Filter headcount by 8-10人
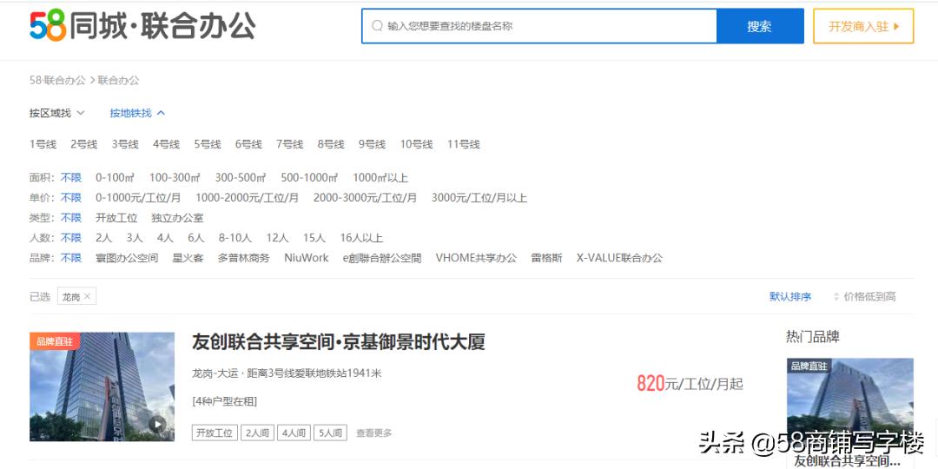 235,238
